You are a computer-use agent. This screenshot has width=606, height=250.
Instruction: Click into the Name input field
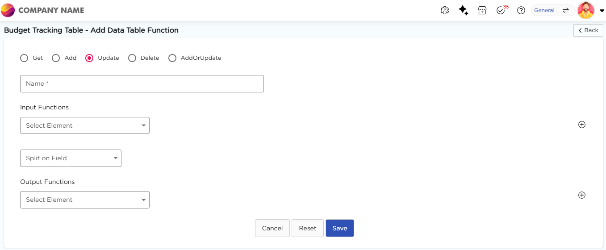tap(142, 83)
